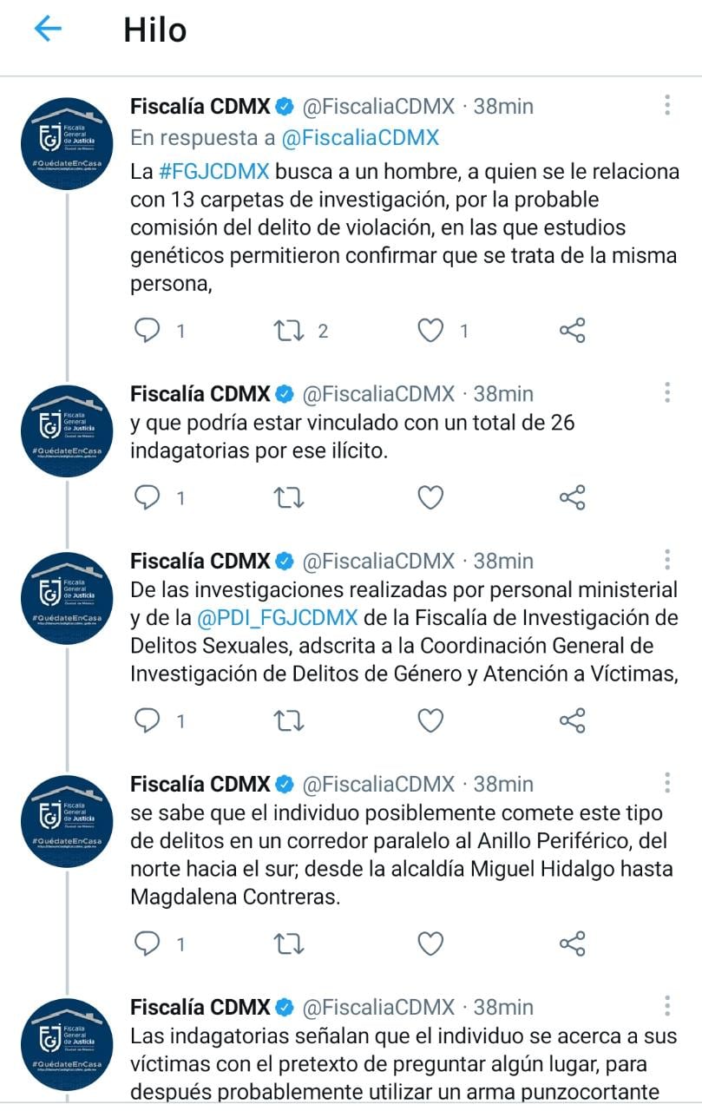Retweet the Anillo Periférico tweet
Image resolution: width=702 pixels, height=1111 pixels.
click(288, 943)
